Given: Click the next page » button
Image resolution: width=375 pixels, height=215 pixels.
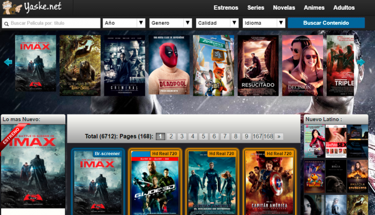Looking at the screenshot, I should [279, 136].
